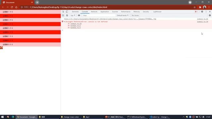Image resolution: width=212 pixels, height=119 pixels.
Task: Switch to VS Code index1.js window
Action: coord(159,117)
